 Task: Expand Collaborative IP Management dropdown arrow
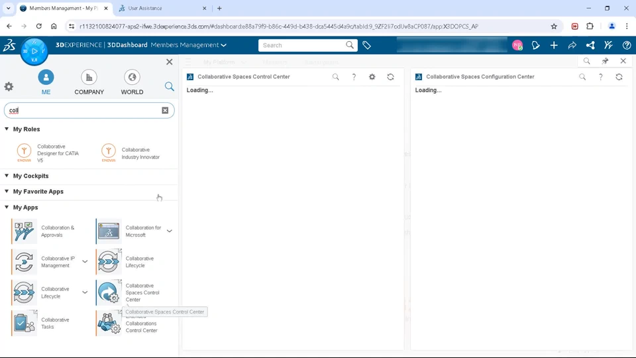tap(85, 262)
